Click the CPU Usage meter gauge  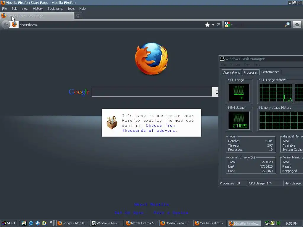[x=239, y=93]
